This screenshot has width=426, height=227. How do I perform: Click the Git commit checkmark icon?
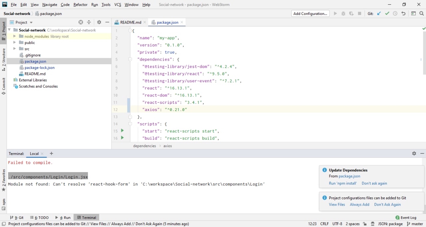point(387,14)
